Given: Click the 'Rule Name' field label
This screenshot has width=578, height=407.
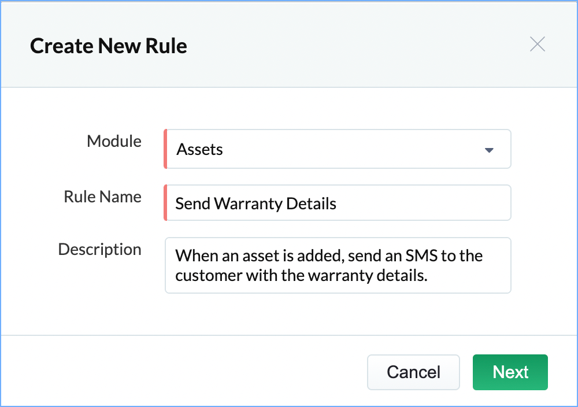Looking at the screenshot, I should 102,197.
